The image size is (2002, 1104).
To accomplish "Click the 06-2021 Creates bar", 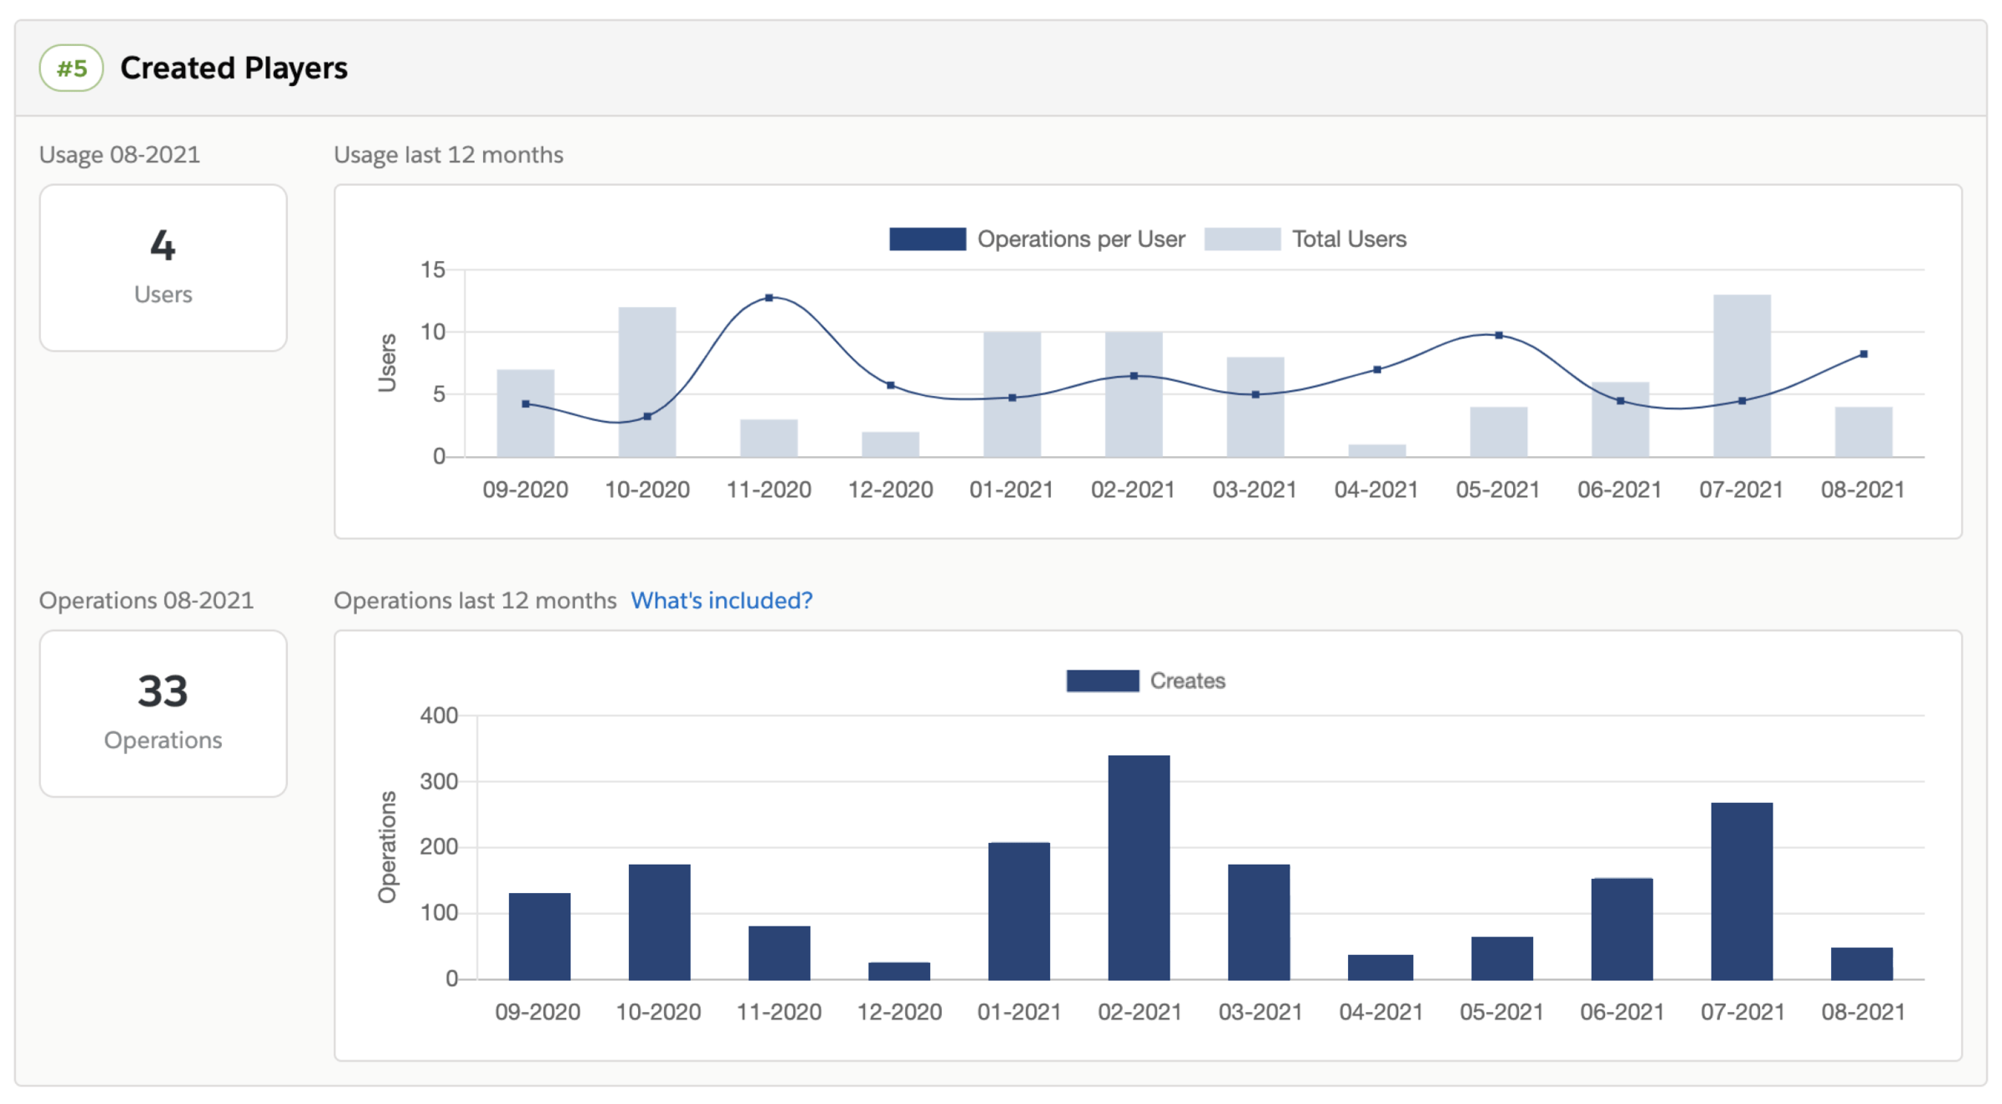I will pyautogui.click(x=1622, y=929).
